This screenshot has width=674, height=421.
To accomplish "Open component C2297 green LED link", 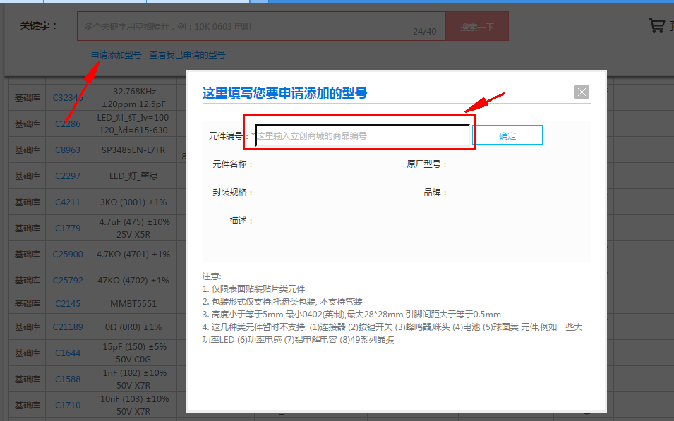I will [68, 176].
